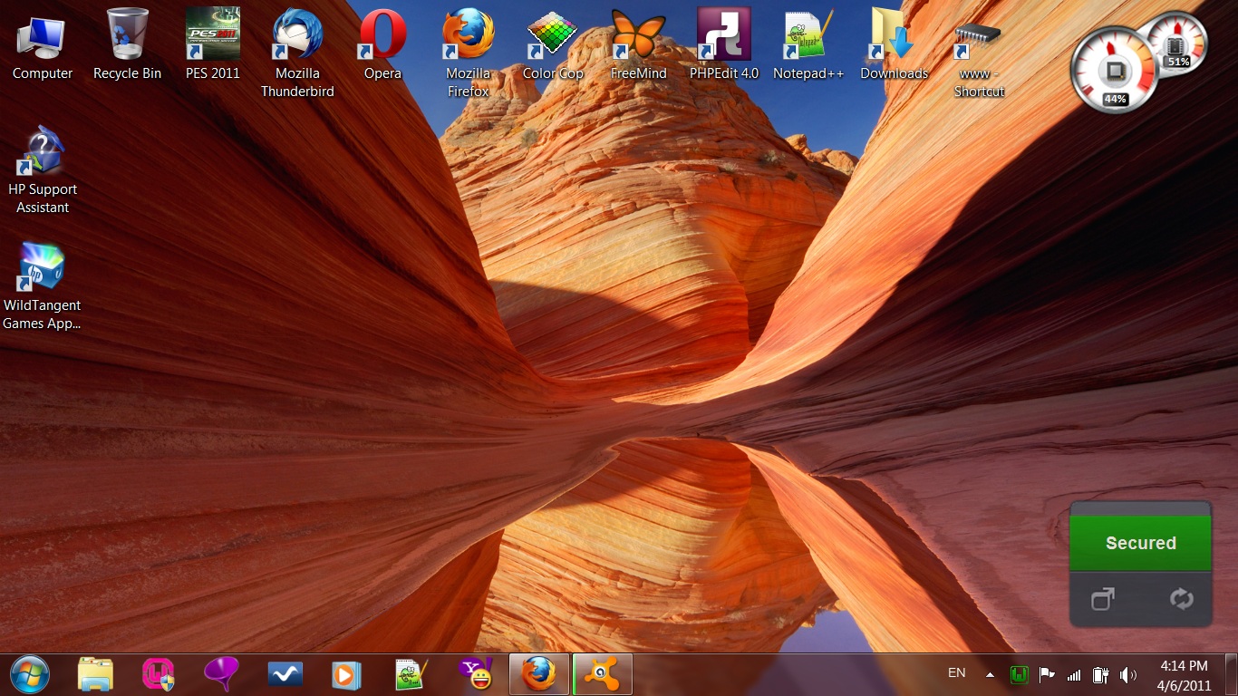Select the Notepad++ desktop shortcut

click(808, 36)
